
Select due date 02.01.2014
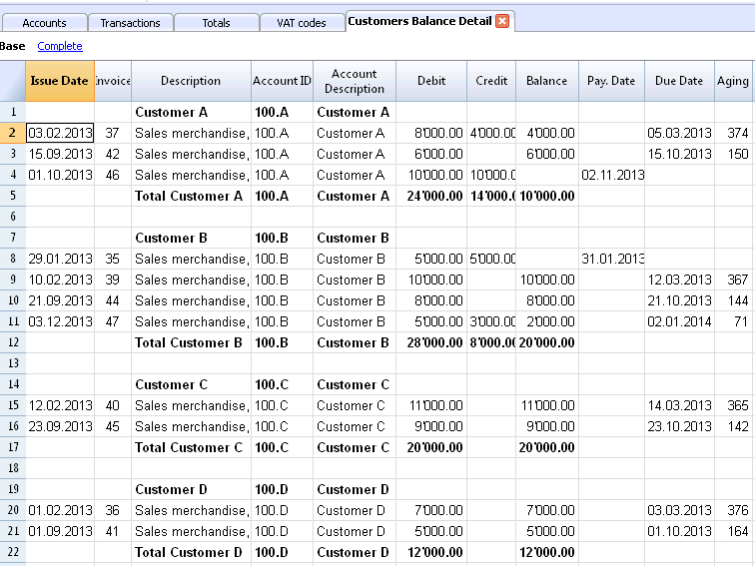pos(679,321)
